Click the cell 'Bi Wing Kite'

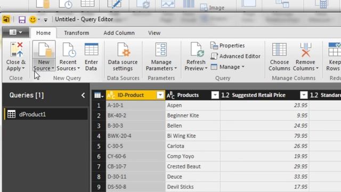click(x=193, y=136)
